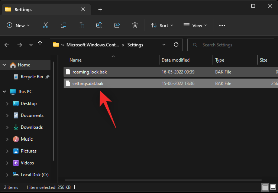Viewport: 278px width, 193px height.
Task: Open Downloads folder in sidebar
Action: click(x=32, y=127)
